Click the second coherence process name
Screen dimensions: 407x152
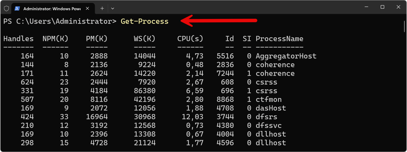(x=275, y=73)
